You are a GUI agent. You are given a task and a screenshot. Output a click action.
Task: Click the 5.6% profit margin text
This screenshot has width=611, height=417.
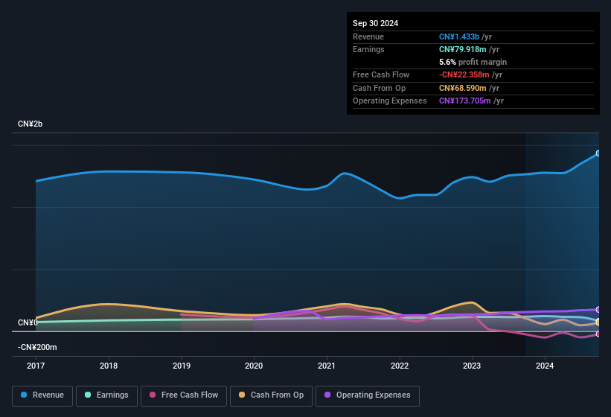pos(473,62)
